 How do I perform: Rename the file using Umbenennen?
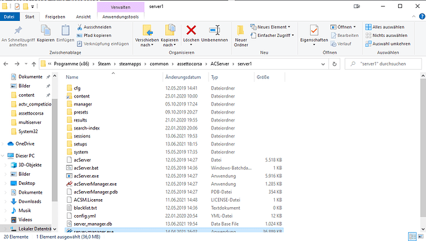pyautogui.click(x=214, y=34)
